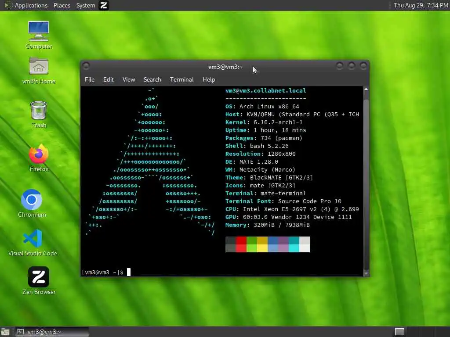Launch Zen Browser from the desktop
Image resolution: width=450 pixels, height=337 pixels.
[39, 281]
